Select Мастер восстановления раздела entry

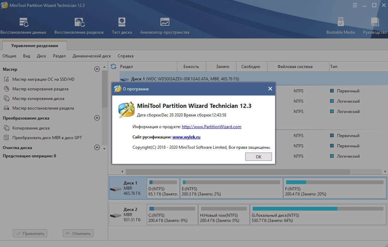(43, 108)
